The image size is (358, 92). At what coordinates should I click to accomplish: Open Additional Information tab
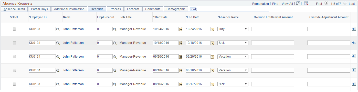[x=69, y=9]
